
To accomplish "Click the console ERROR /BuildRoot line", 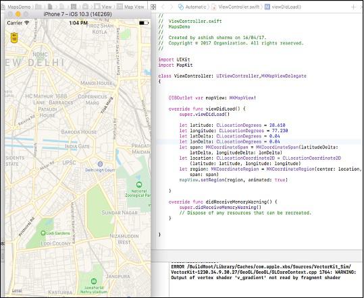I will (261, 267).
